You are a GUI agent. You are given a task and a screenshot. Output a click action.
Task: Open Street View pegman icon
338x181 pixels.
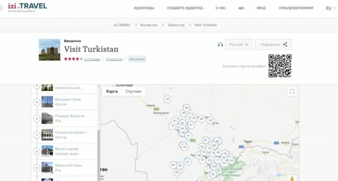click(x=292, y=178)
